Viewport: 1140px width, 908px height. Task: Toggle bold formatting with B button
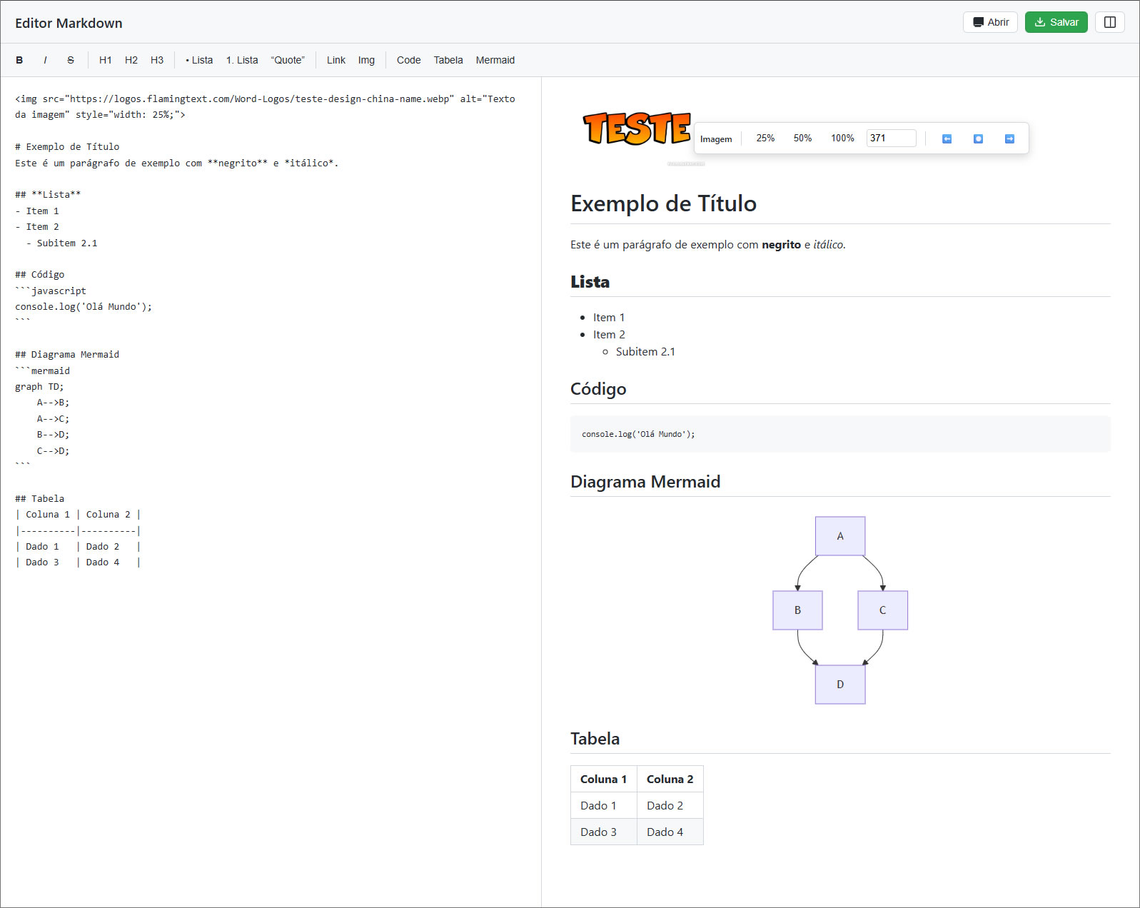click(x=19, y=60)
